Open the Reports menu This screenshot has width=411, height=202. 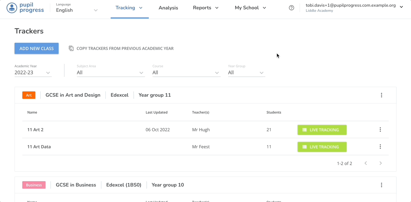(205, 8)
